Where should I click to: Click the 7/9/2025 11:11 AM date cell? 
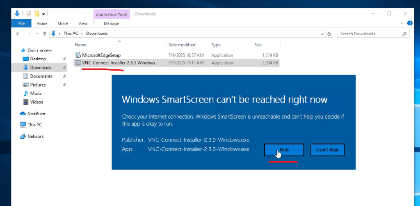[186, 63]
